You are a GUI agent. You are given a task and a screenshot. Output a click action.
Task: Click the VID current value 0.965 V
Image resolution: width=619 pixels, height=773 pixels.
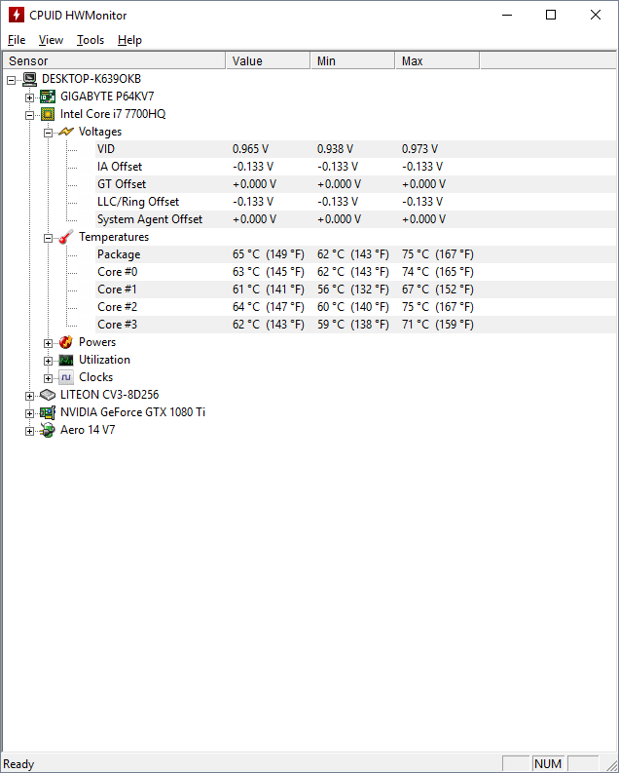click(250, 149)
